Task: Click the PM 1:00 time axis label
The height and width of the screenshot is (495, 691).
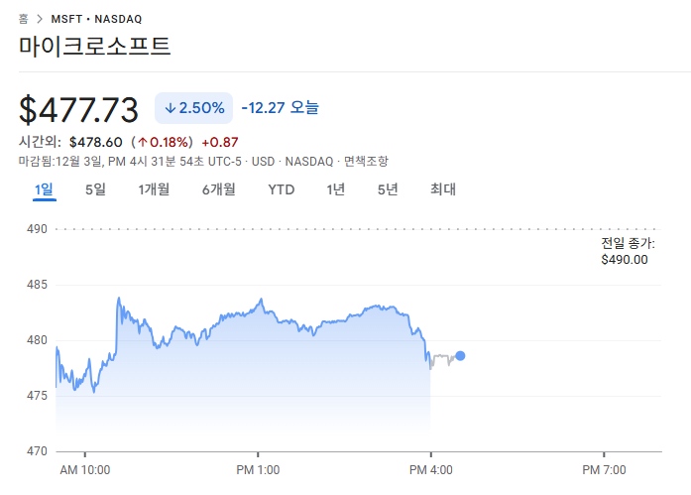Action: point(259,469)
